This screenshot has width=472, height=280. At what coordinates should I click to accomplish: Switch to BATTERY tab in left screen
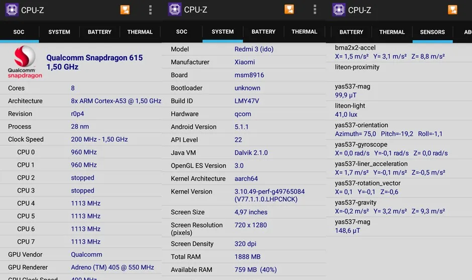(x=99, y=32)
